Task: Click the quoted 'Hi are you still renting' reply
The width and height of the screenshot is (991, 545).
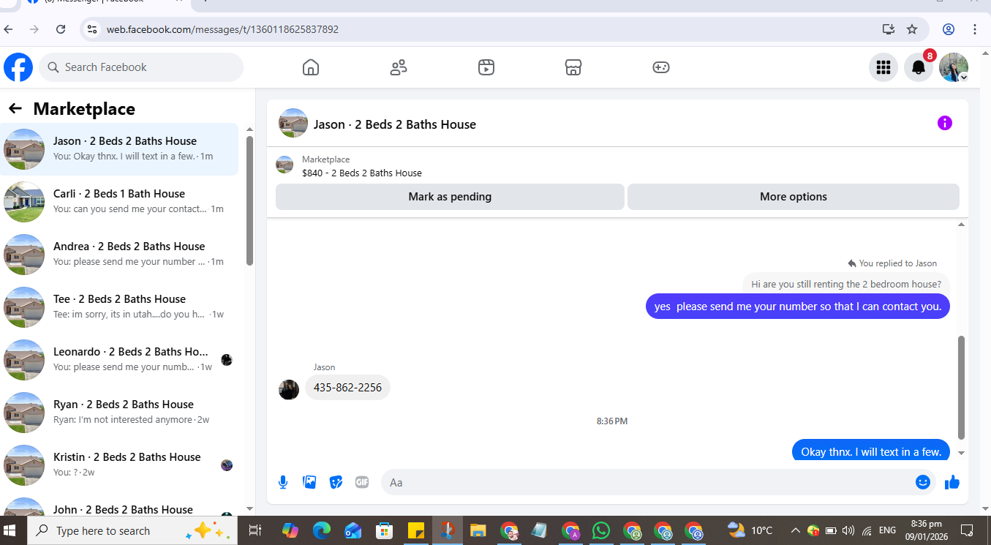Action: pos(846,284)
